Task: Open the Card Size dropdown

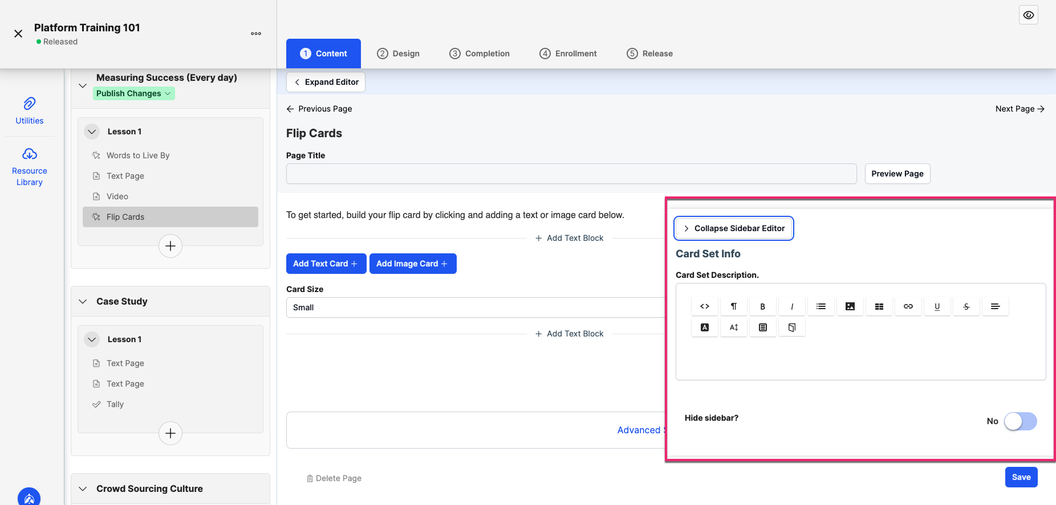Action: (476, 307)
